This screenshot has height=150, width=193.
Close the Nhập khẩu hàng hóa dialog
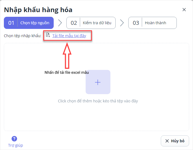pyautogui.click(x=184, y=10)
